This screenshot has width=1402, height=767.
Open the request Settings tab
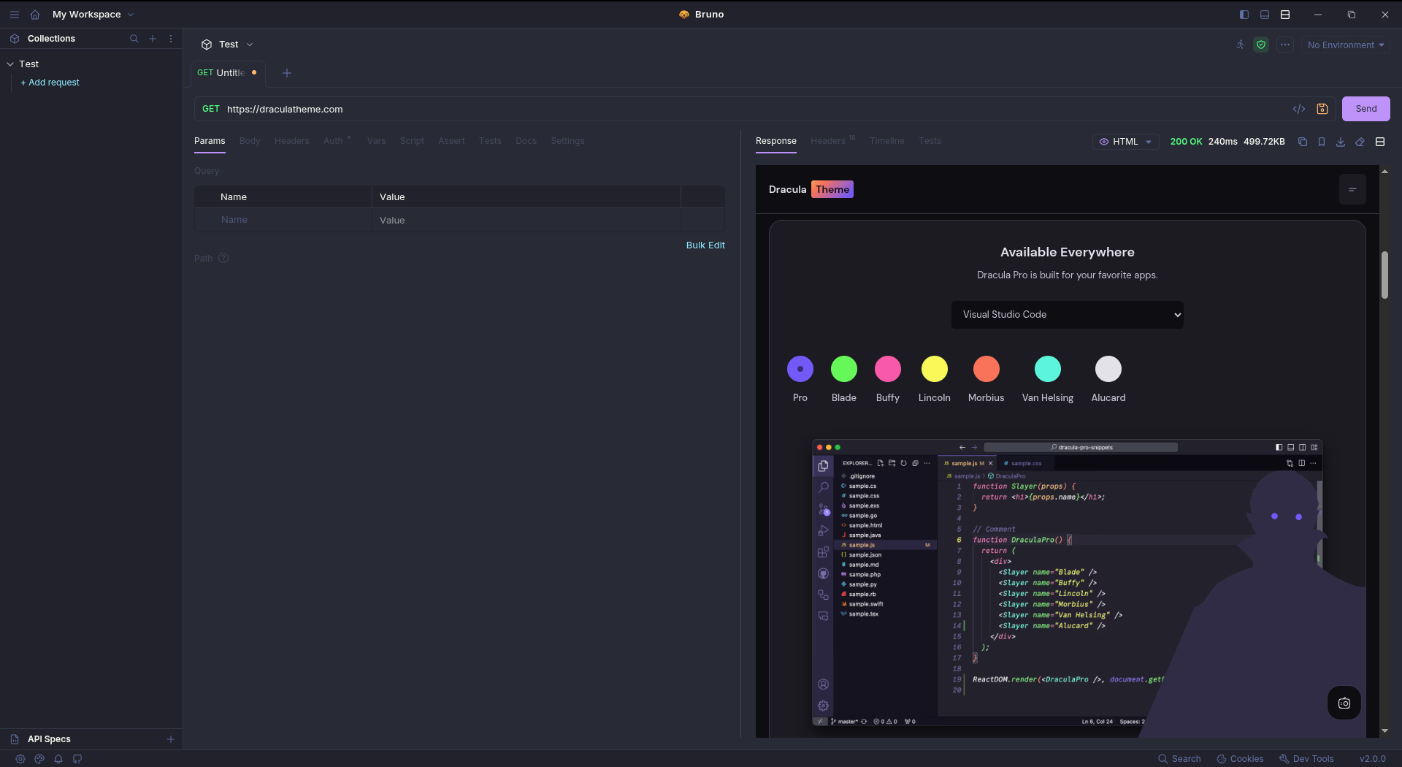(567, 141)
